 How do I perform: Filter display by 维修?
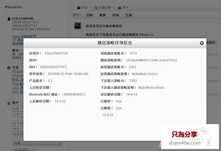pyautogui.click(x=102, y=15)
